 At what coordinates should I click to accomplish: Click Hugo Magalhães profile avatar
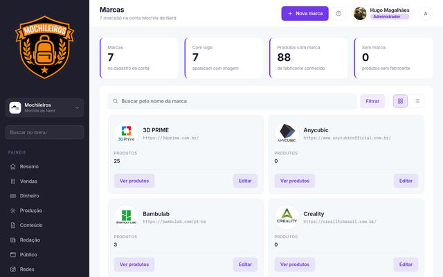point(360,14)
